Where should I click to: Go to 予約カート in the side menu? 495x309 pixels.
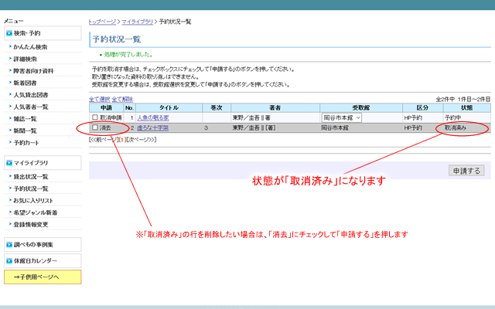pos(26,142)
